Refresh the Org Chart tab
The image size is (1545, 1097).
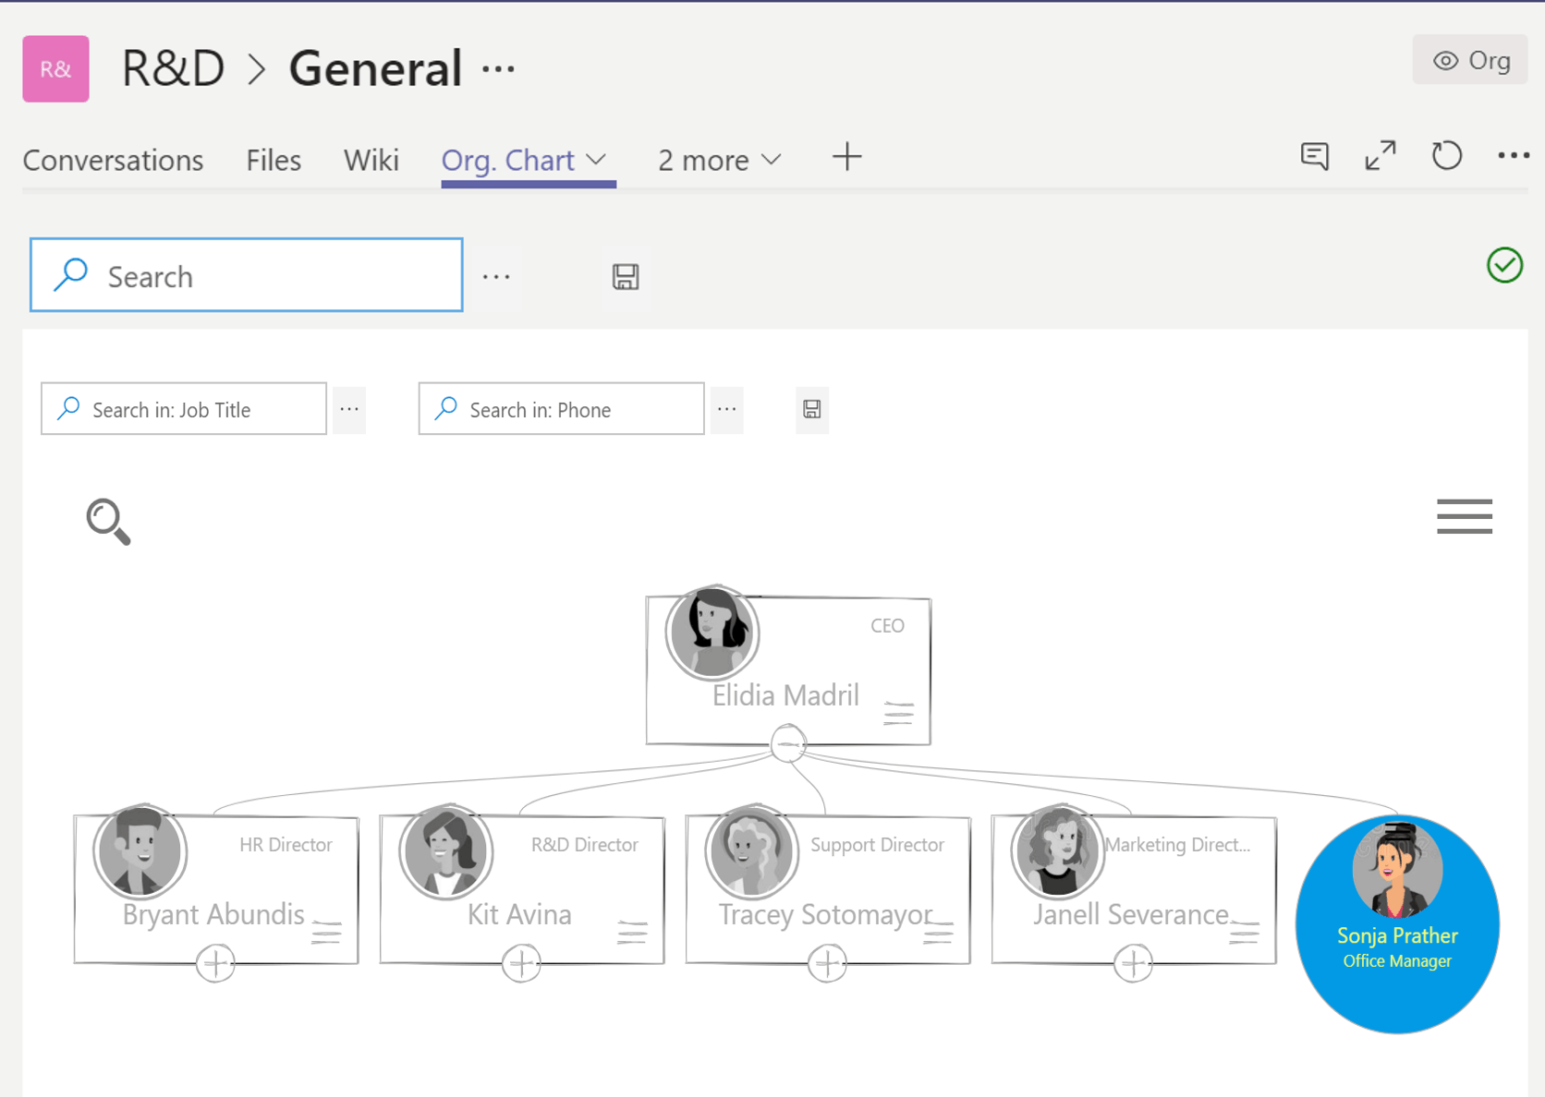coord(1446,157)
